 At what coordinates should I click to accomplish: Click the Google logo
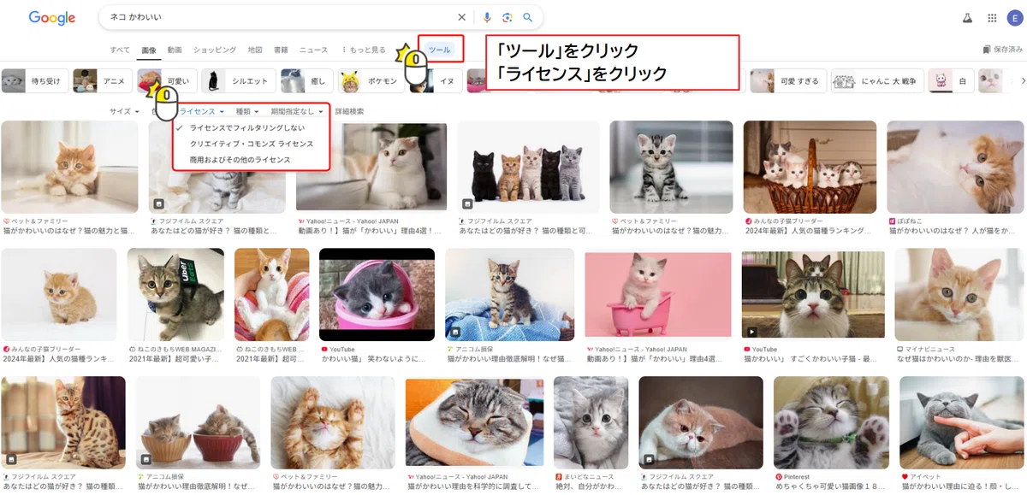click(52, 18)
